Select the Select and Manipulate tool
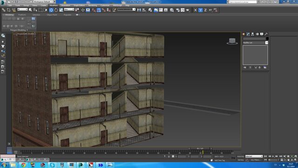Viewport: 298px width, 168px height. point(83,10)
